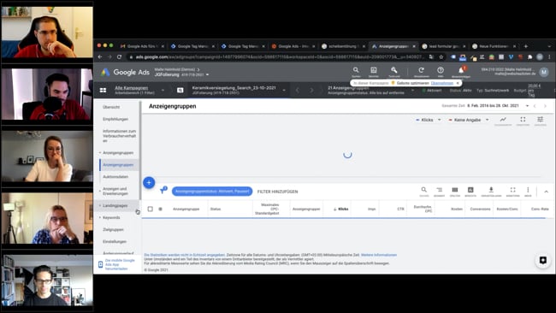Open Einstellungen in the sidebar
Image resolution: width=556 pixels, height=313 pixels.
pos(115,242)
